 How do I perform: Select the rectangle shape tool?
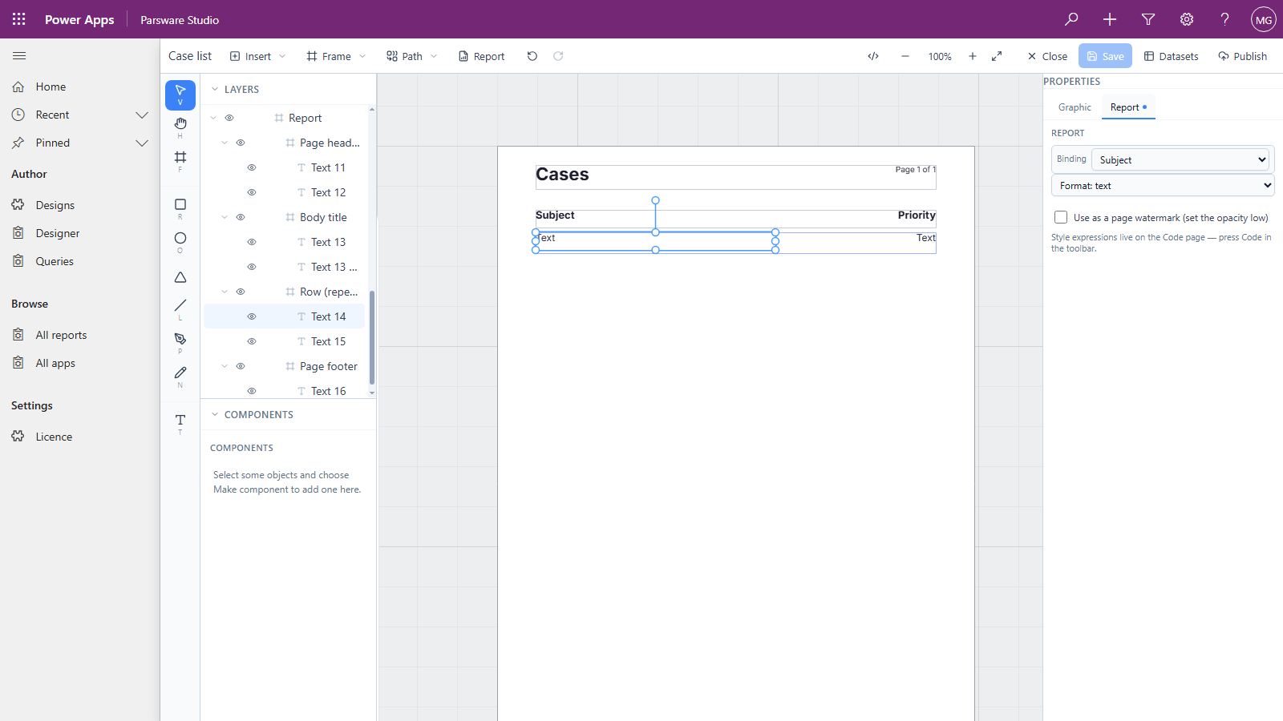tap(180, 208)
